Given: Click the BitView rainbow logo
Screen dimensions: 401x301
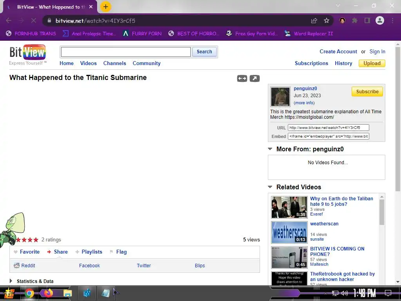Looking at the screenshot, I should click(x=28, y=52).
